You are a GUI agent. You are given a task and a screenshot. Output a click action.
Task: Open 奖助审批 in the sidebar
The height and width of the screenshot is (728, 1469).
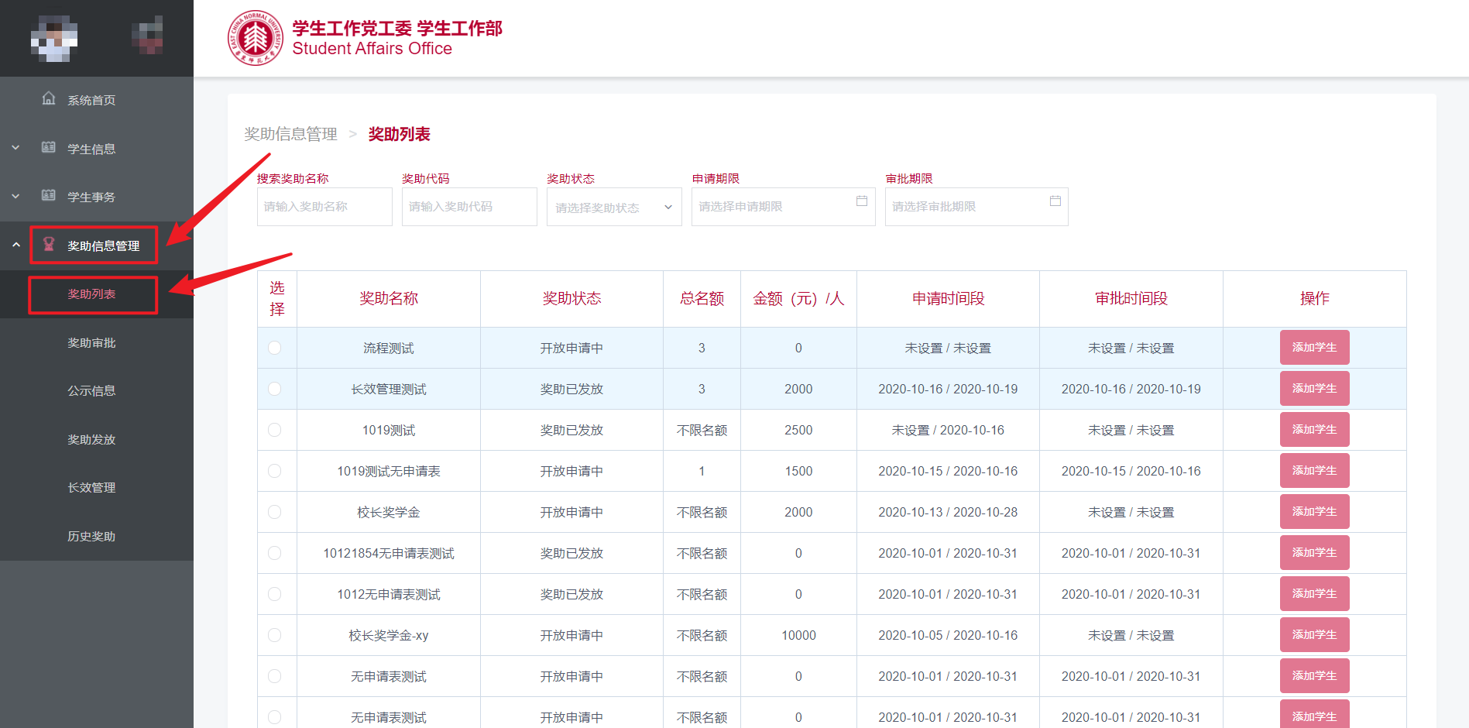tap(91, 342)
